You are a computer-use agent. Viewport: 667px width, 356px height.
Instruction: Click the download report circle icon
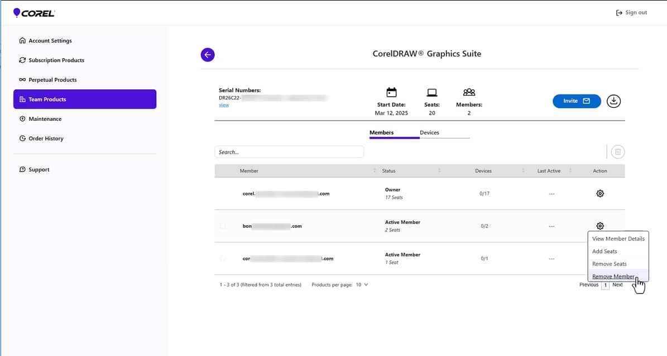point(613,101)
